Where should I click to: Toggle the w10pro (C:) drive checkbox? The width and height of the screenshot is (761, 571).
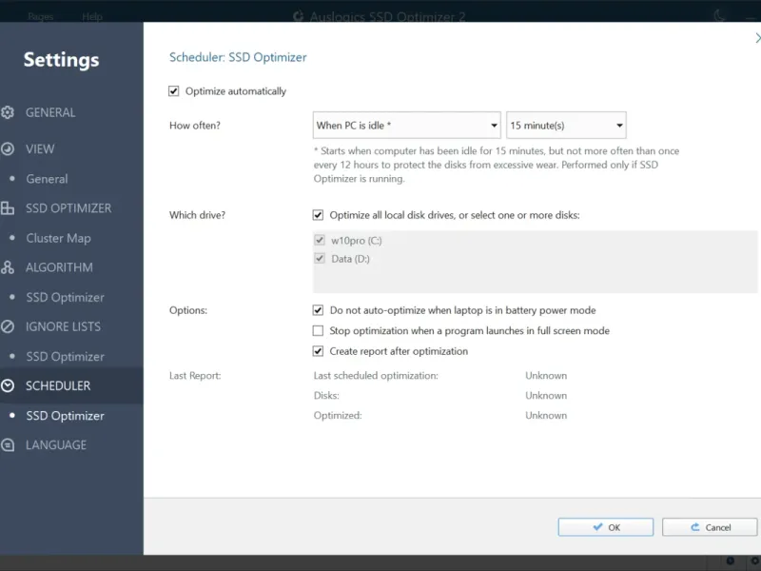[320, 240]
